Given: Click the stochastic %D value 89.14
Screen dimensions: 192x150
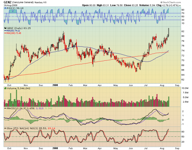Looking at the screenshot, I should tap(52, 128).
